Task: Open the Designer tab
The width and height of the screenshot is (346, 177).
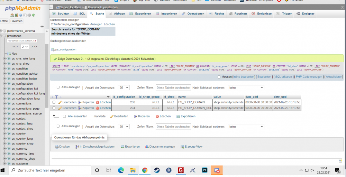Action: pyautogui.click(x=306, y=14)
